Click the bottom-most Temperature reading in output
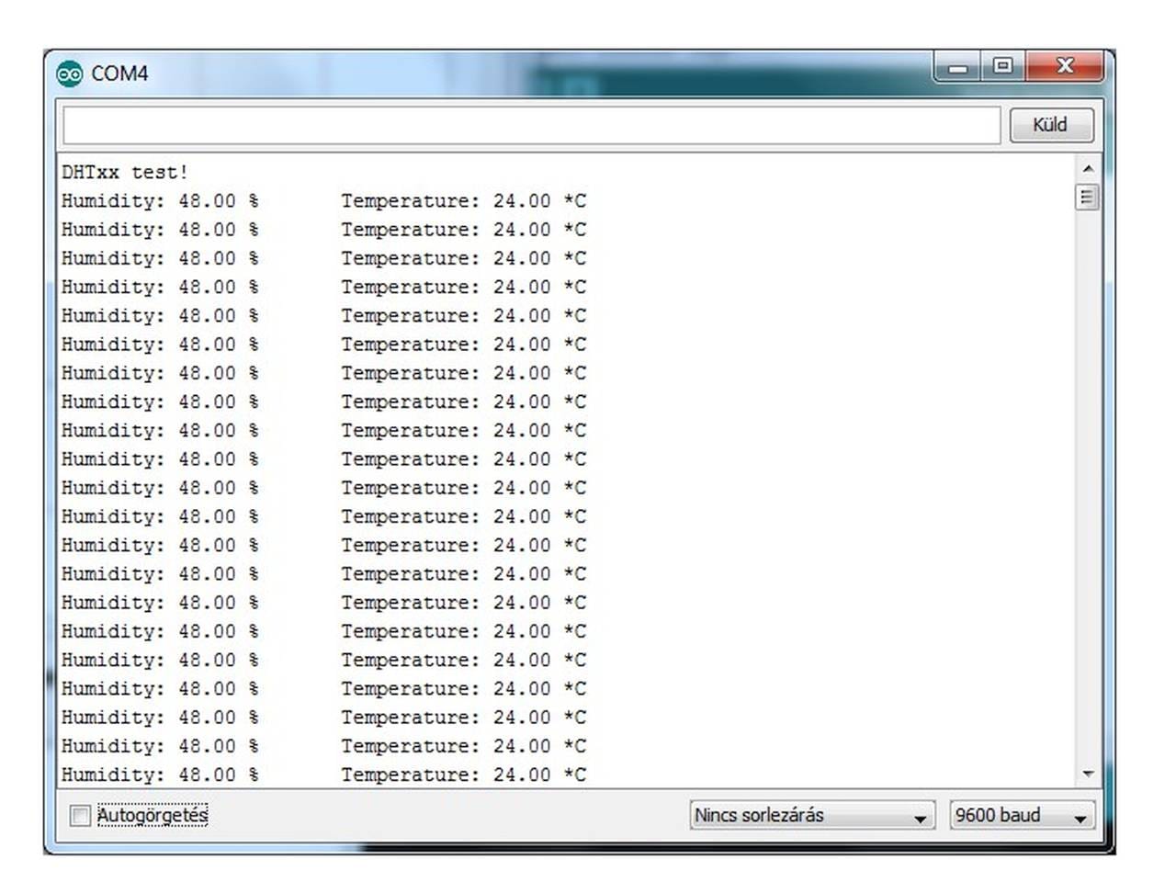1176x882 pixels. coord(463,775)
